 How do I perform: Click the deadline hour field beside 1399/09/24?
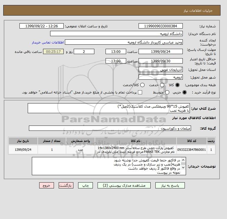point(116,51)
